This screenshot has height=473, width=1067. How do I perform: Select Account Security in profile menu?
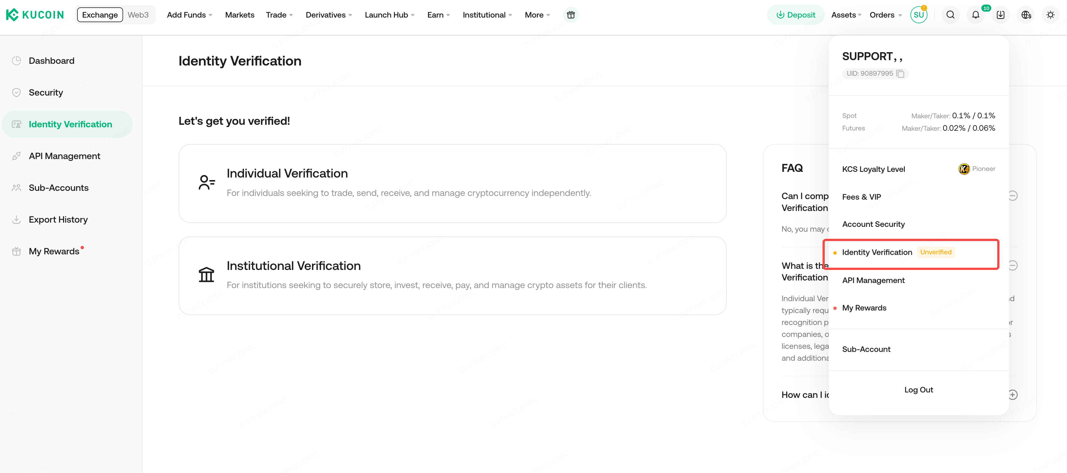(x=873, y=224)
